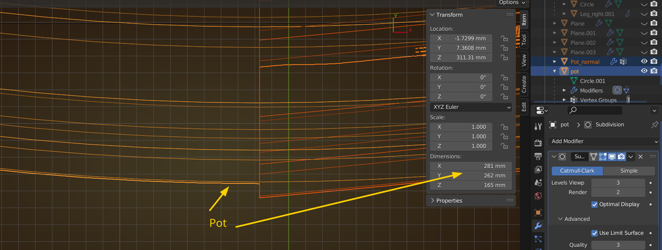This screenshot has width=662, height=250.
Task: Collapse the pot tree row
Action: click(554, 71)
